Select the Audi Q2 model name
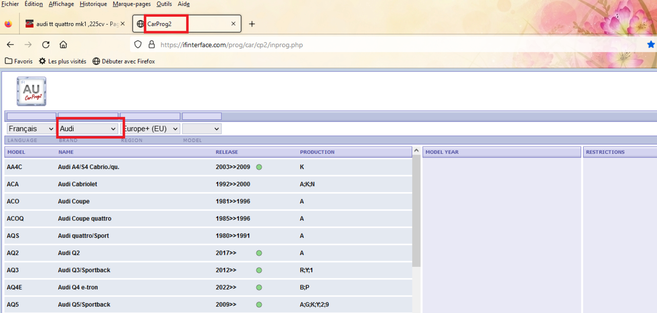This screenshot has height=313, width=657. tap(69, 253)
